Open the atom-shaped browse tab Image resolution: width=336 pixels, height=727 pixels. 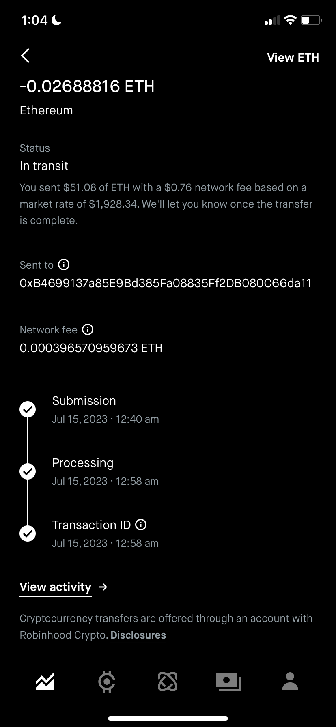point(168,682)
